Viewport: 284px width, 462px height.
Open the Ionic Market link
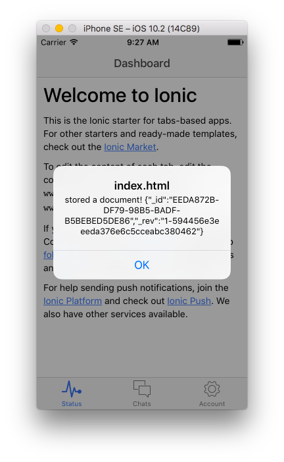130,147
